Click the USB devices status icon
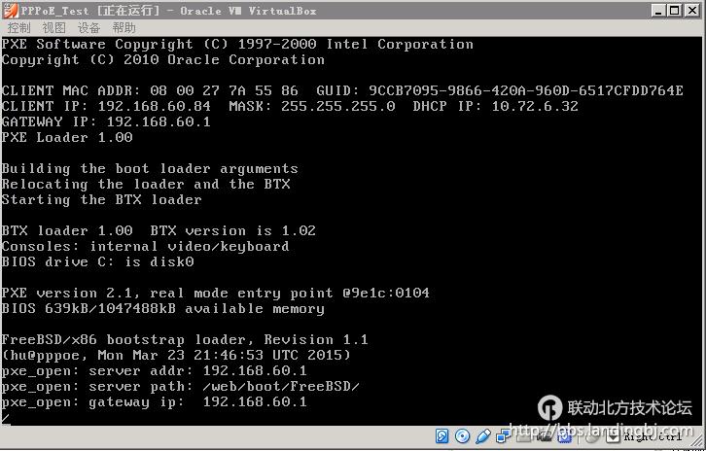 482,436
